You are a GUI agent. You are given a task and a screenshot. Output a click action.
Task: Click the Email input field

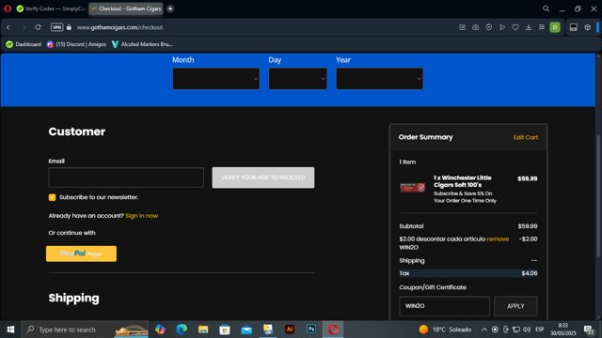tap(126, 177)
